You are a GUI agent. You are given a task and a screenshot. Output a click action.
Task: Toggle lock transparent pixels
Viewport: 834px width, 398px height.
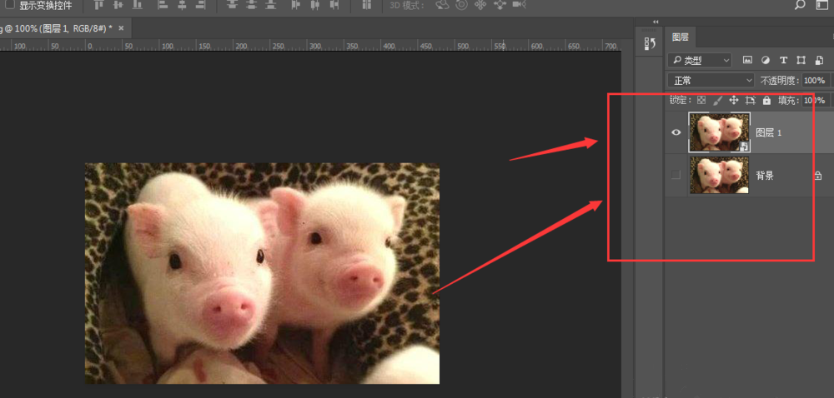(x=701, y=100)
